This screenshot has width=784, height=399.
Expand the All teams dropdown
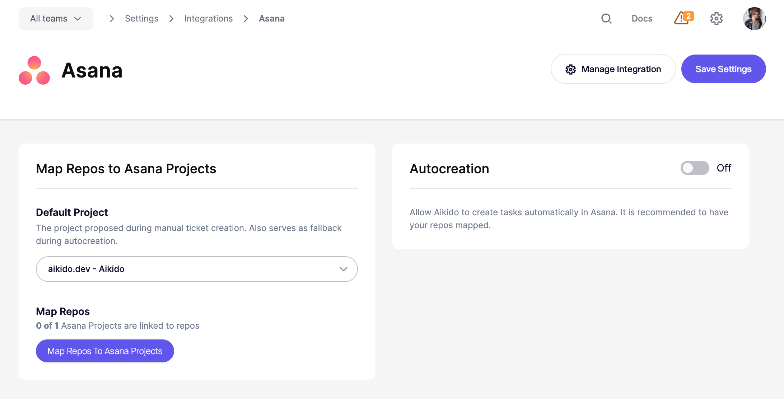tap(56, 19)
